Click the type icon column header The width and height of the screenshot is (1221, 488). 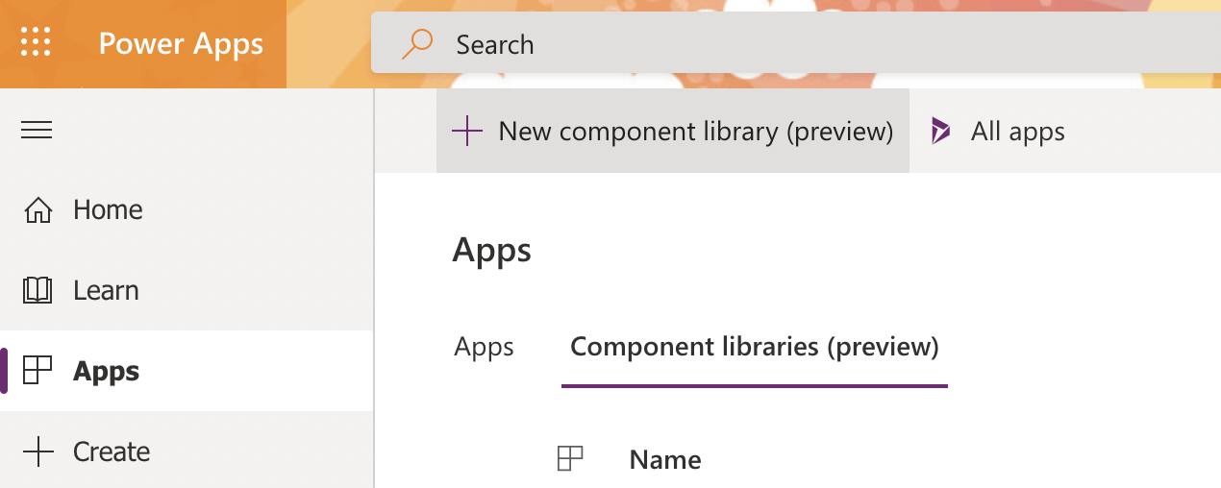[570, 459]
